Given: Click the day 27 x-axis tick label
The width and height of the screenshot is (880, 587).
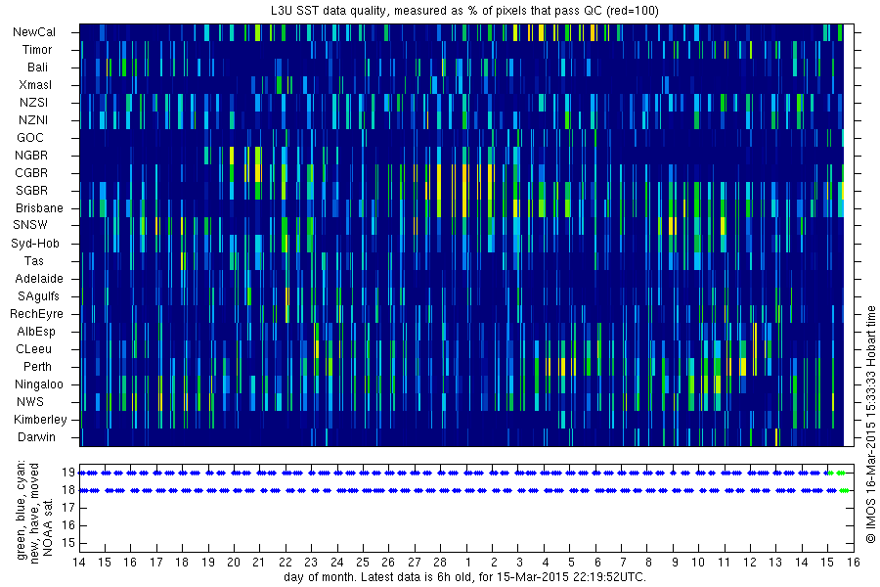Looking at the screenshot, I should pyautogui.click(x=415, y=563).
